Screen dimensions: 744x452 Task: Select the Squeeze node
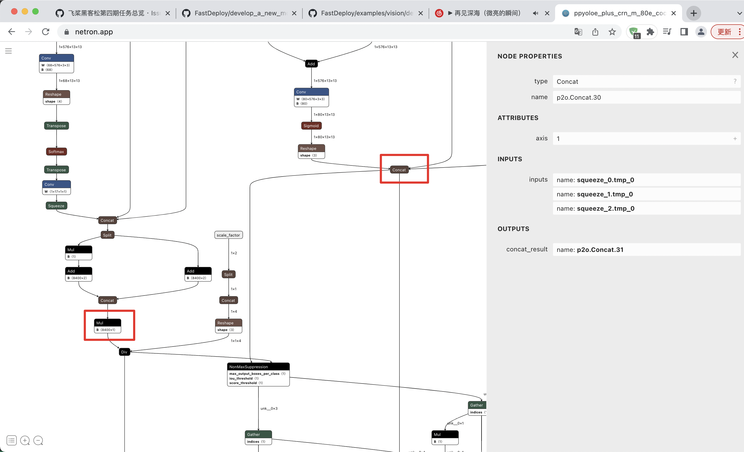[x=56, y=206]
